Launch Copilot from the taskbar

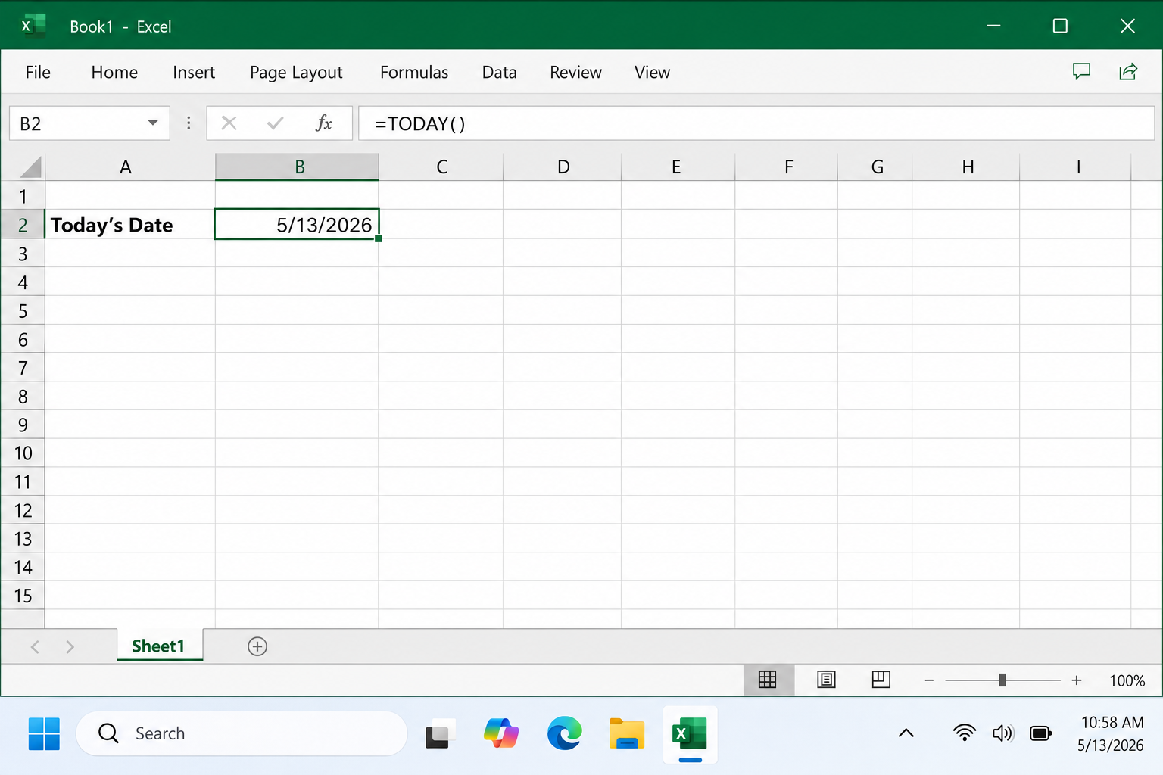(501, 733)
